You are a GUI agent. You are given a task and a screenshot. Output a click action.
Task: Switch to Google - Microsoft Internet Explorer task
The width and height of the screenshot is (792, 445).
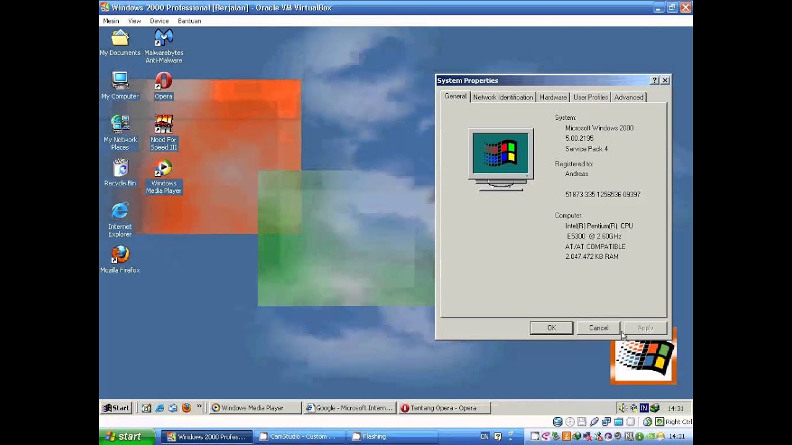click(350, 408)
